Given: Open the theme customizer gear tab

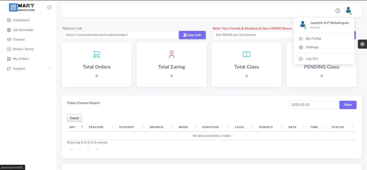Looking at the screenshot, I should 362,44.
